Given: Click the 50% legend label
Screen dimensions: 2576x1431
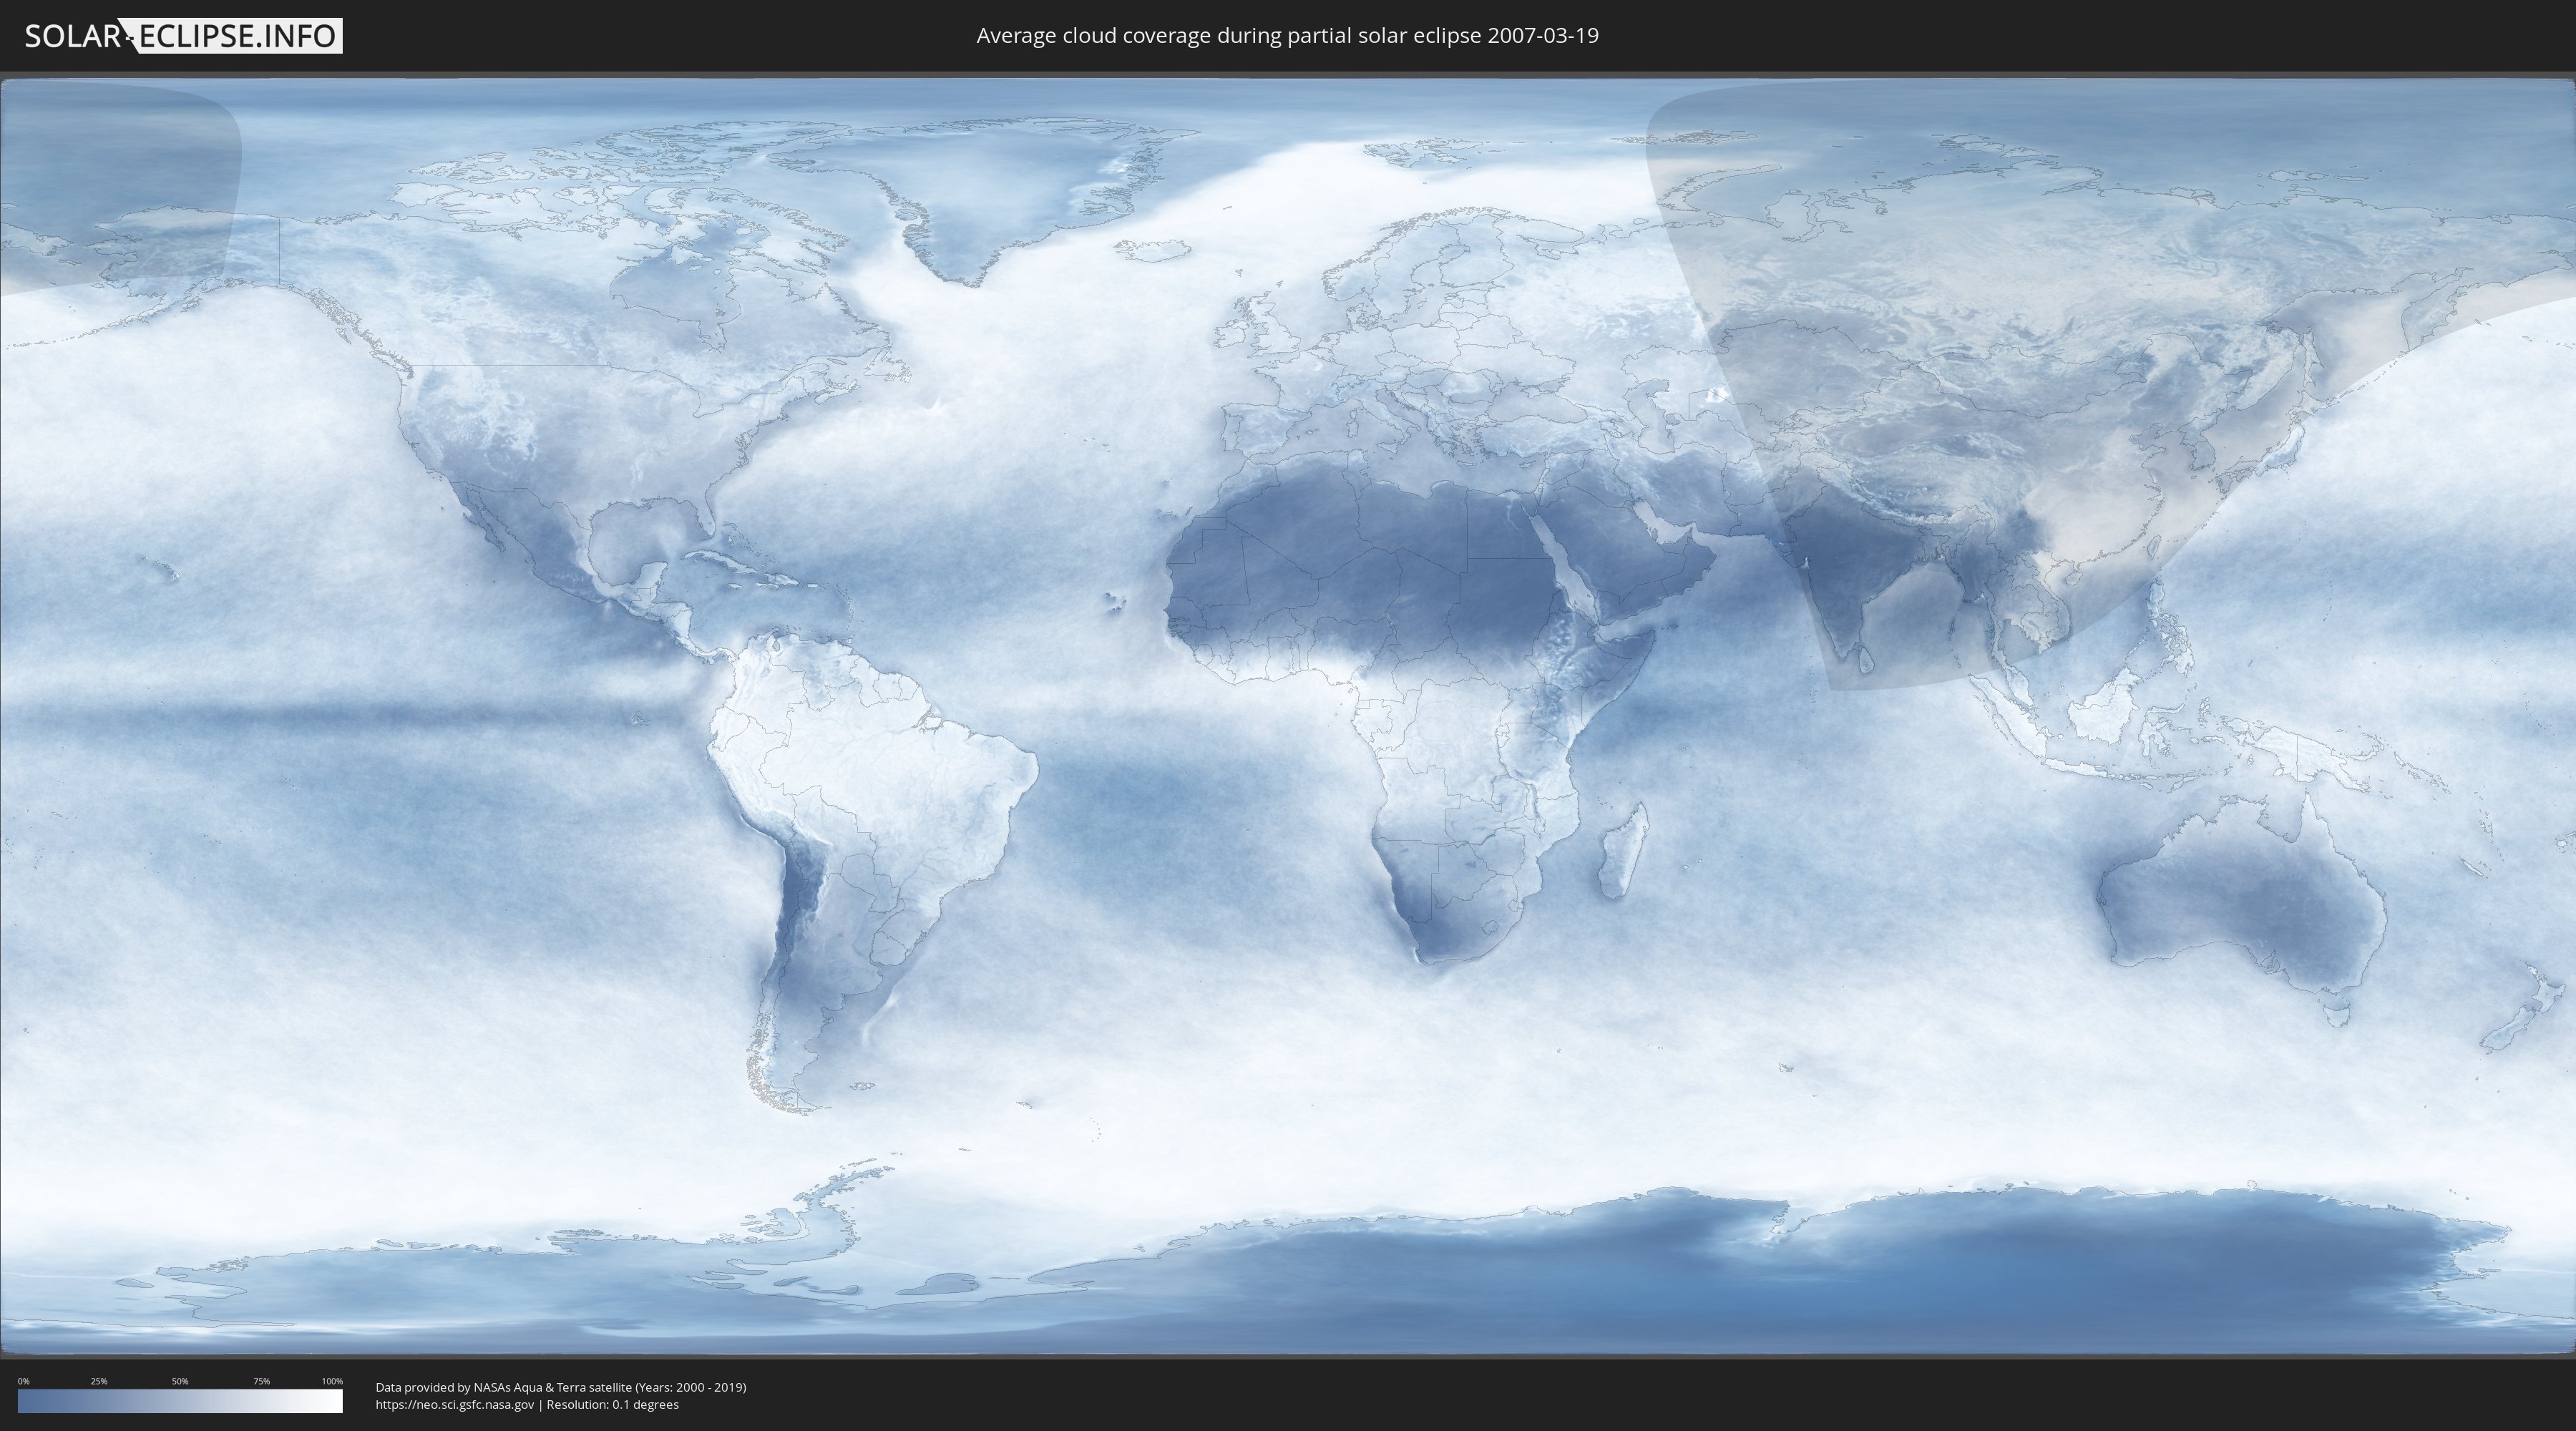Looking at the screenshot, I should [x=180, y=1381].
